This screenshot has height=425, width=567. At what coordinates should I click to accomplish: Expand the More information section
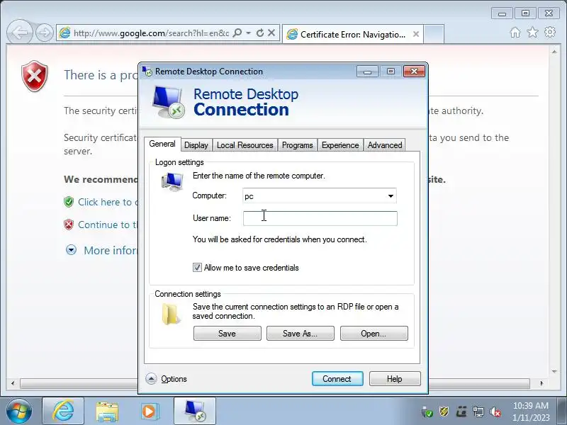point(72,250)
